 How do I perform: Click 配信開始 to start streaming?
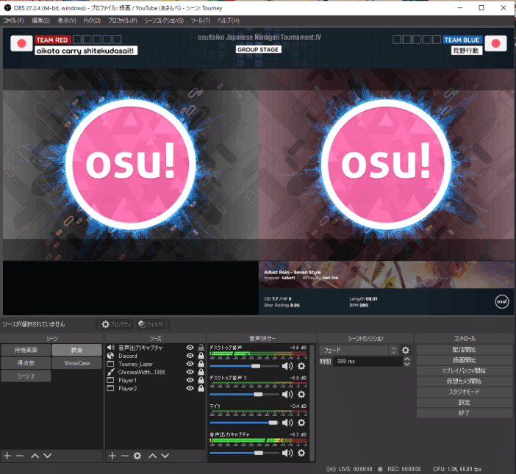464,350
